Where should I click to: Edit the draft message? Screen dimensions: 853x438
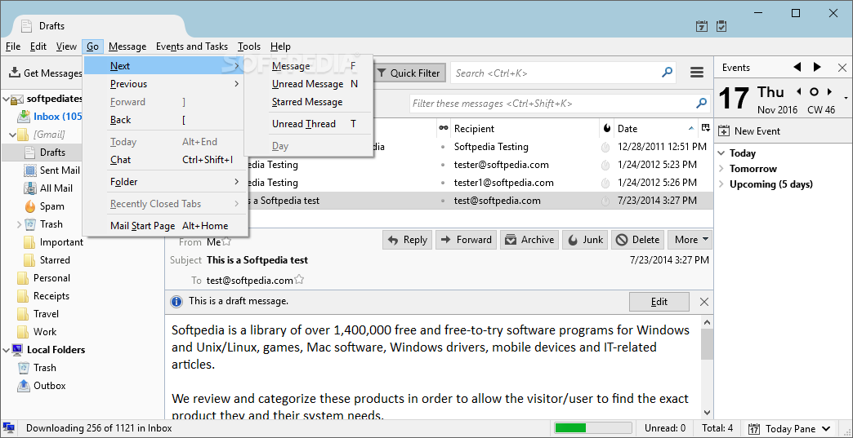[659, 302]
